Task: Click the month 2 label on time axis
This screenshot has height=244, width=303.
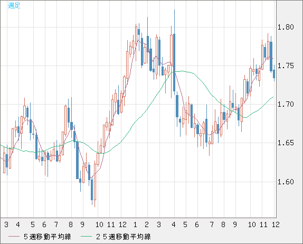Action: [147, 224]
